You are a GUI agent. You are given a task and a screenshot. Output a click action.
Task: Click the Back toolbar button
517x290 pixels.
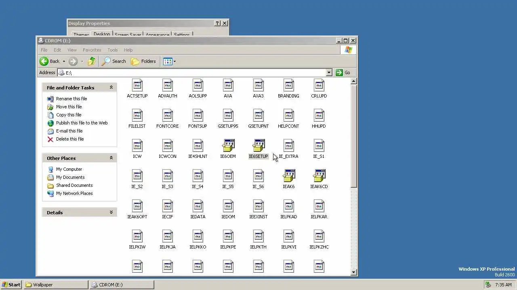coord(50,61)
